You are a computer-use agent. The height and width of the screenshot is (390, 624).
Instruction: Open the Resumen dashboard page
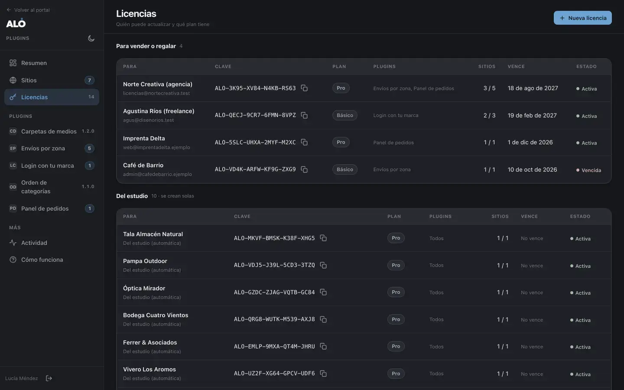pos(52,63)
